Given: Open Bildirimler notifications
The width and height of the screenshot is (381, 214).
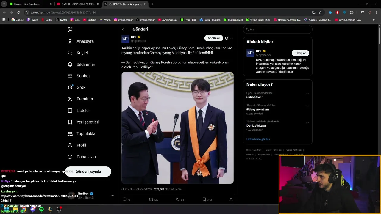Looking at the screenshot, I should (81, 64).
